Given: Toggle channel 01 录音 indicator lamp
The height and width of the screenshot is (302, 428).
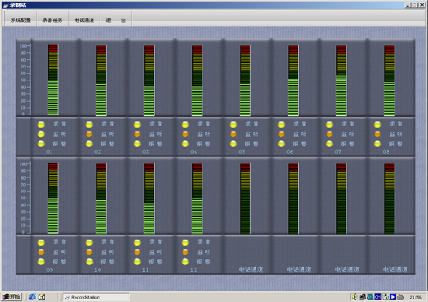Looking at the screenshot, I should pyautogui.click(x=41, y=125).
